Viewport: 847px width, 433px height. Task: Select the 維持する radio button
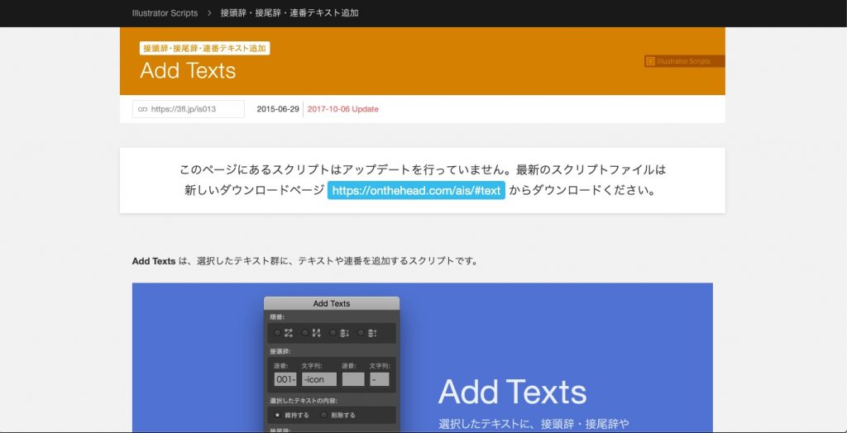pyautogui.click(x=277, y=415)
